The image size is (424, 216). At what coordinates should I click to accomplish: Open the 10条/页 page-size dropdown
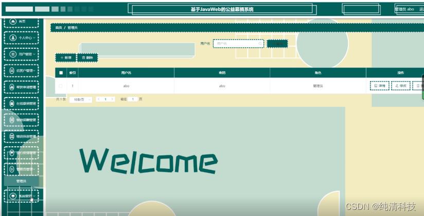tap(81, 100)
